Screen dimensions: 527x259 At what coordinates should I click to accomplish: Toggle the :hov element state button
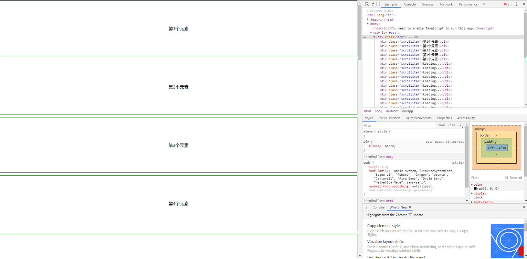[441, 125]
